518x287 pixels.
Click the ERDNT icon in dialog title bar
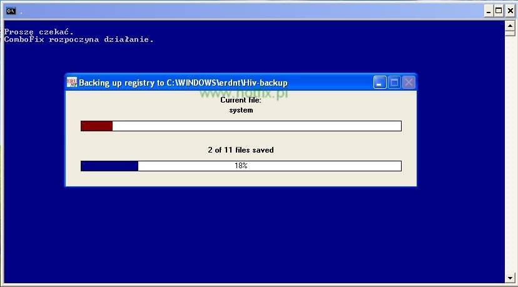pos(72,83)
